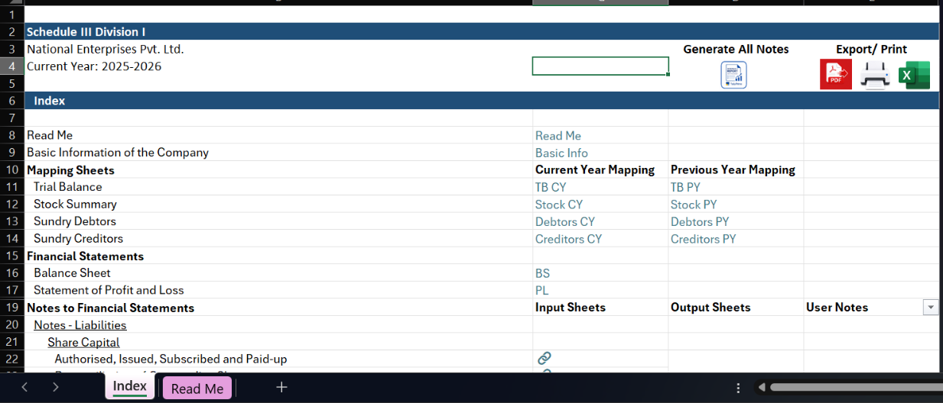Click the printer icon to print

[875, 75]
